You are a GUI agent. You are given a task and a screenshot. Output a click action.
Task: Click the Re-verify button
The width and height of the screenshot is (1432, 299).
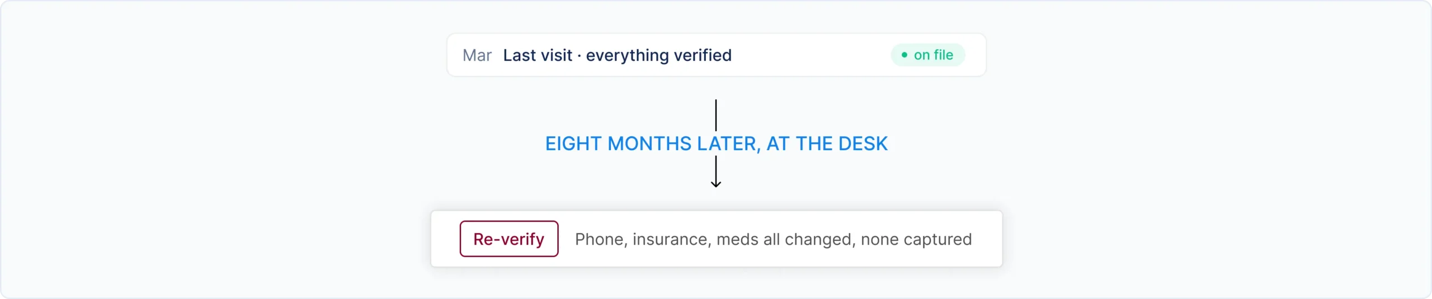pos(509,239)
